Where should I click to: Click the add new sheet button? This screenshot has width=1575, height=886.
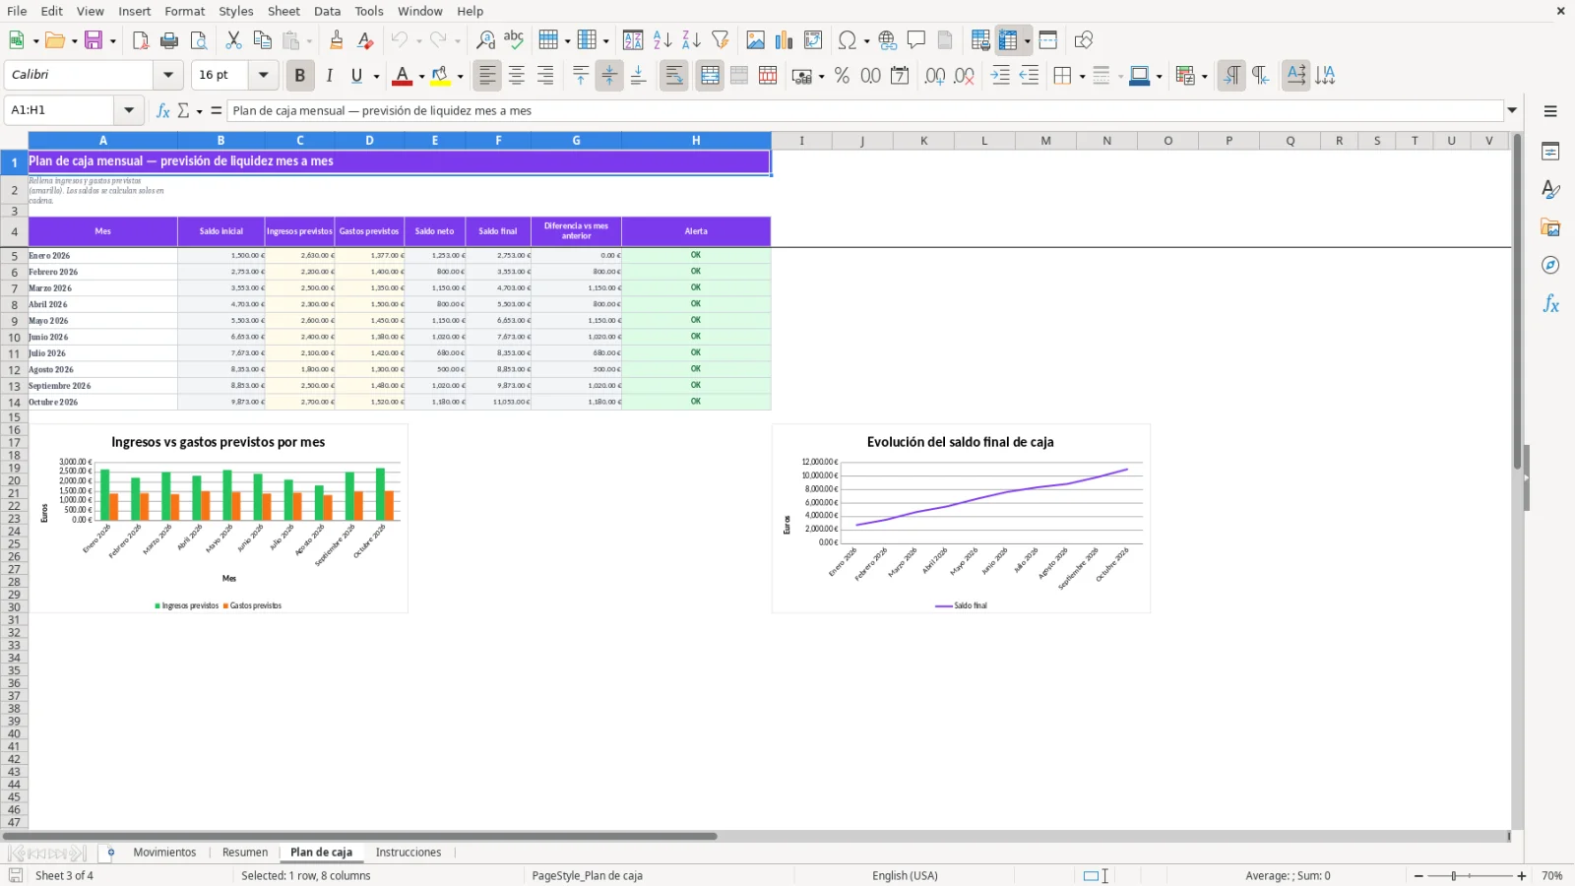[x=110, y=853]
